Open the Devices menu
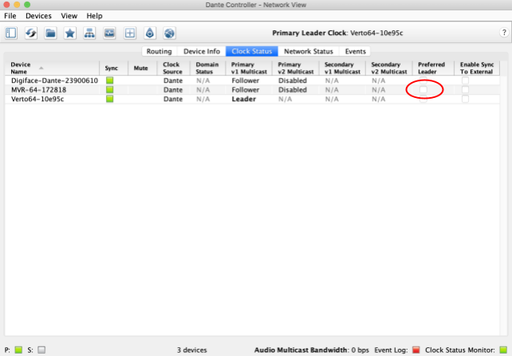 pyautogui.click(x=37, y=16)
